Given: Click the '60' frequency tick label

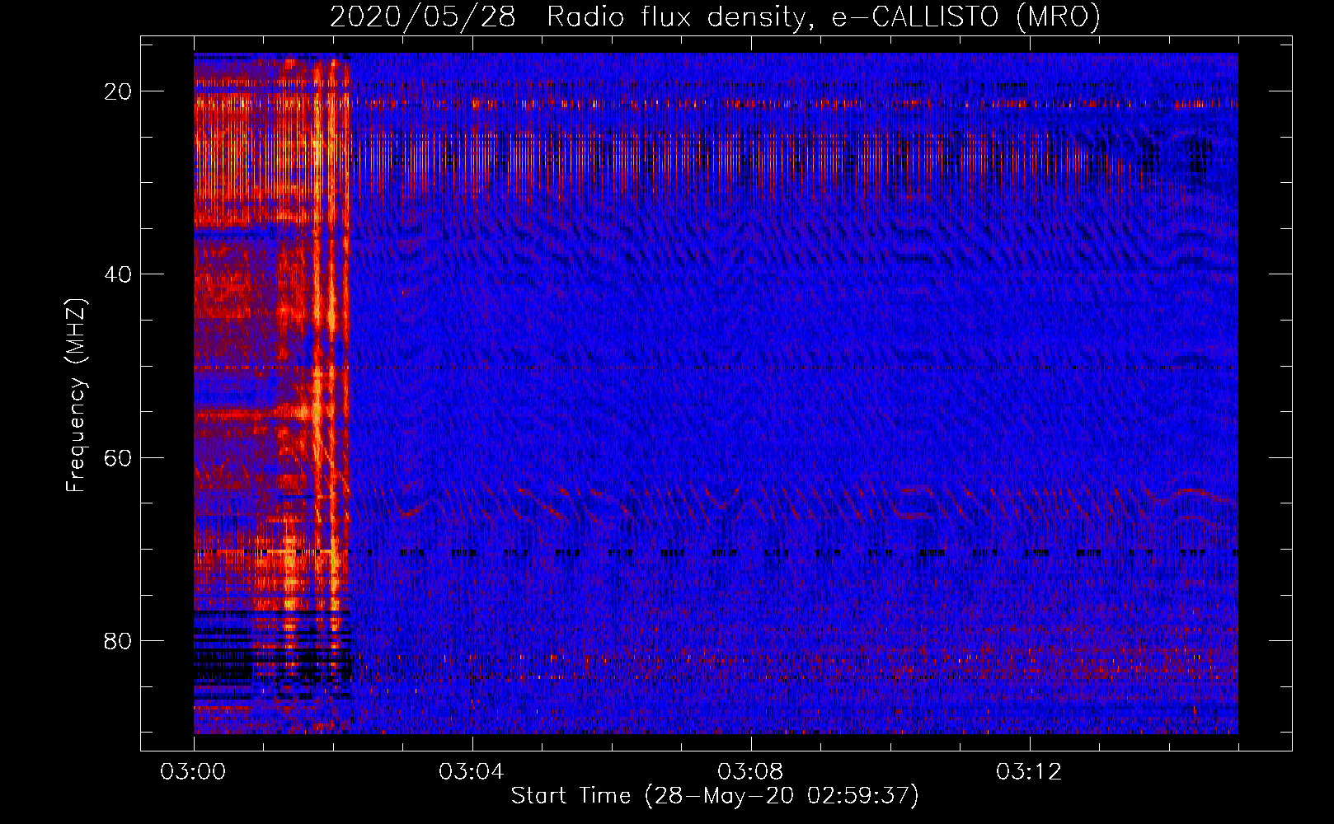Looking at the screenshot, I should coord(119,458).
